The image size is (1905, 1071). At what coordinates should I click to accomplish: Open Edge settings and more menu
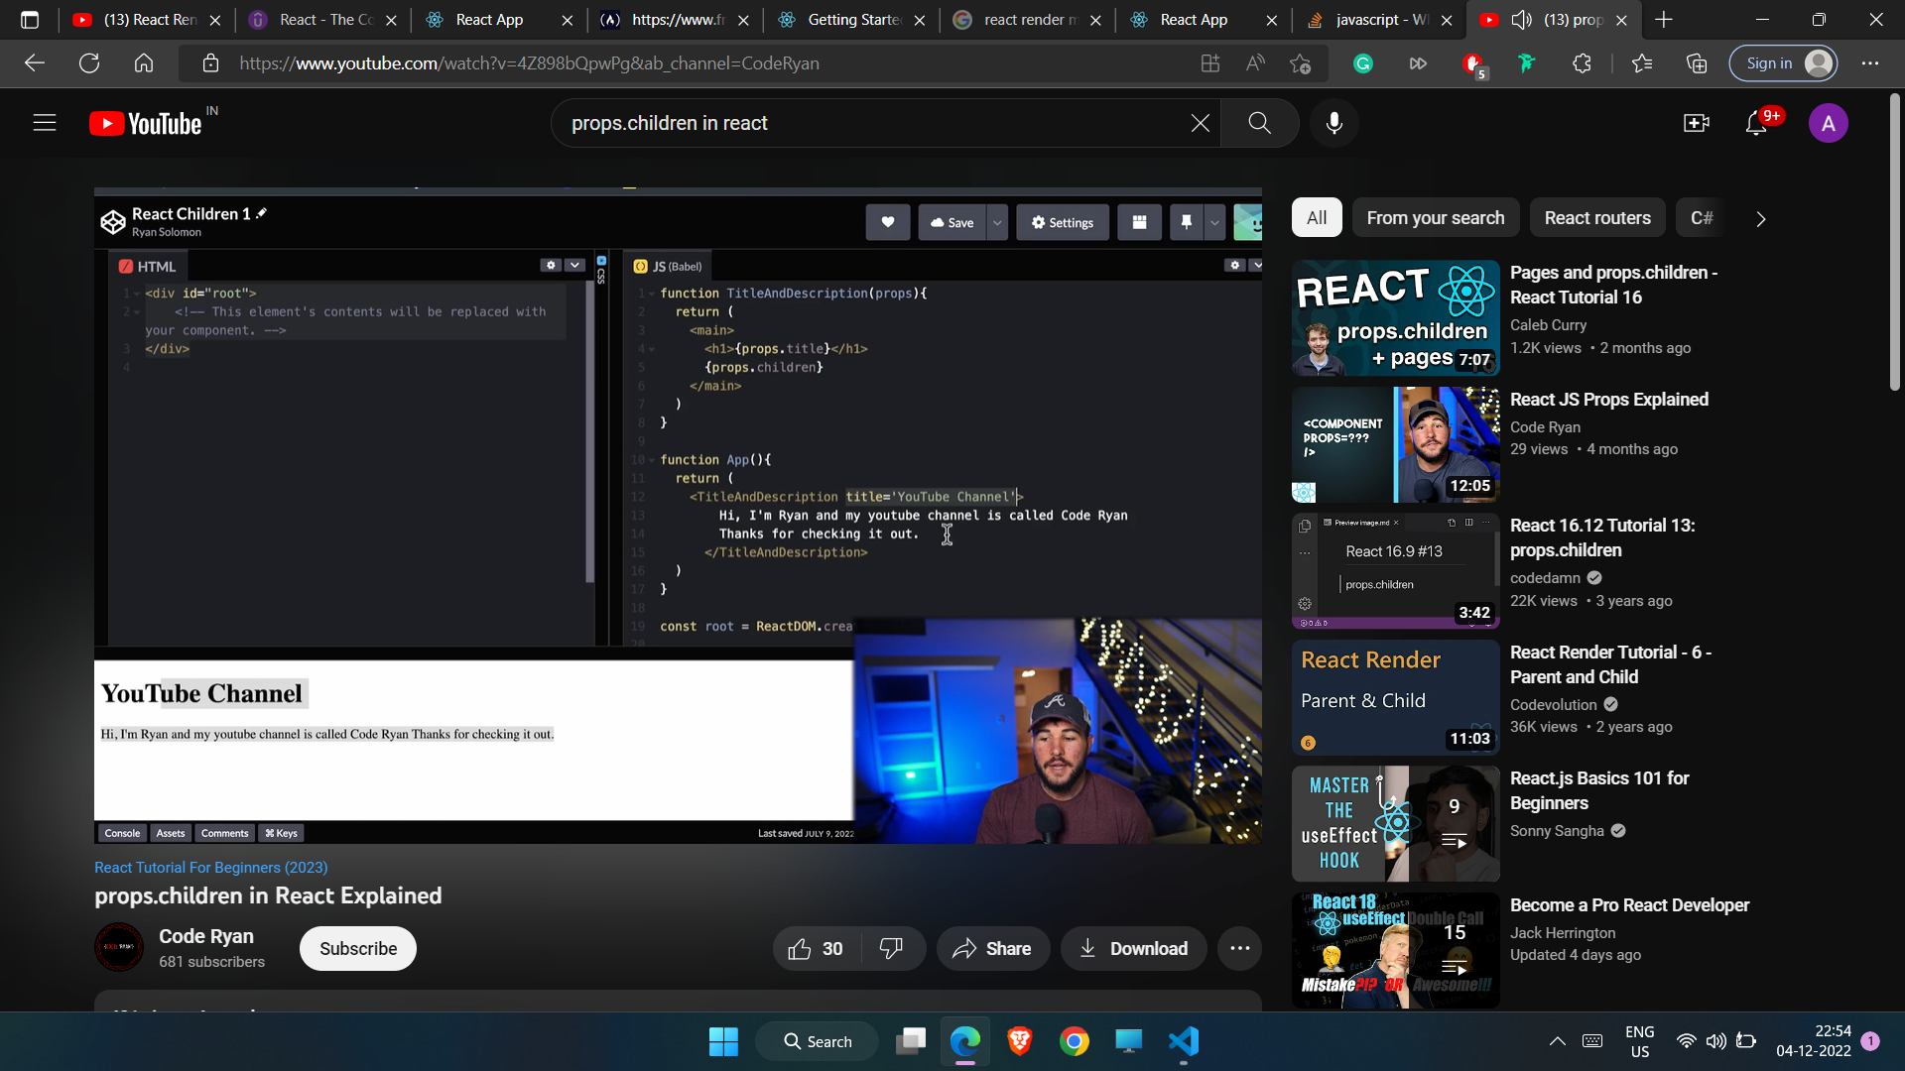point(1870,63)
